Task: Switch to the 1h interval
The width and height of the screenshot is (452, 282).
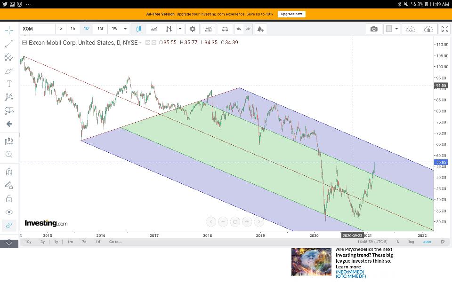Action: (x=73, y=29)
